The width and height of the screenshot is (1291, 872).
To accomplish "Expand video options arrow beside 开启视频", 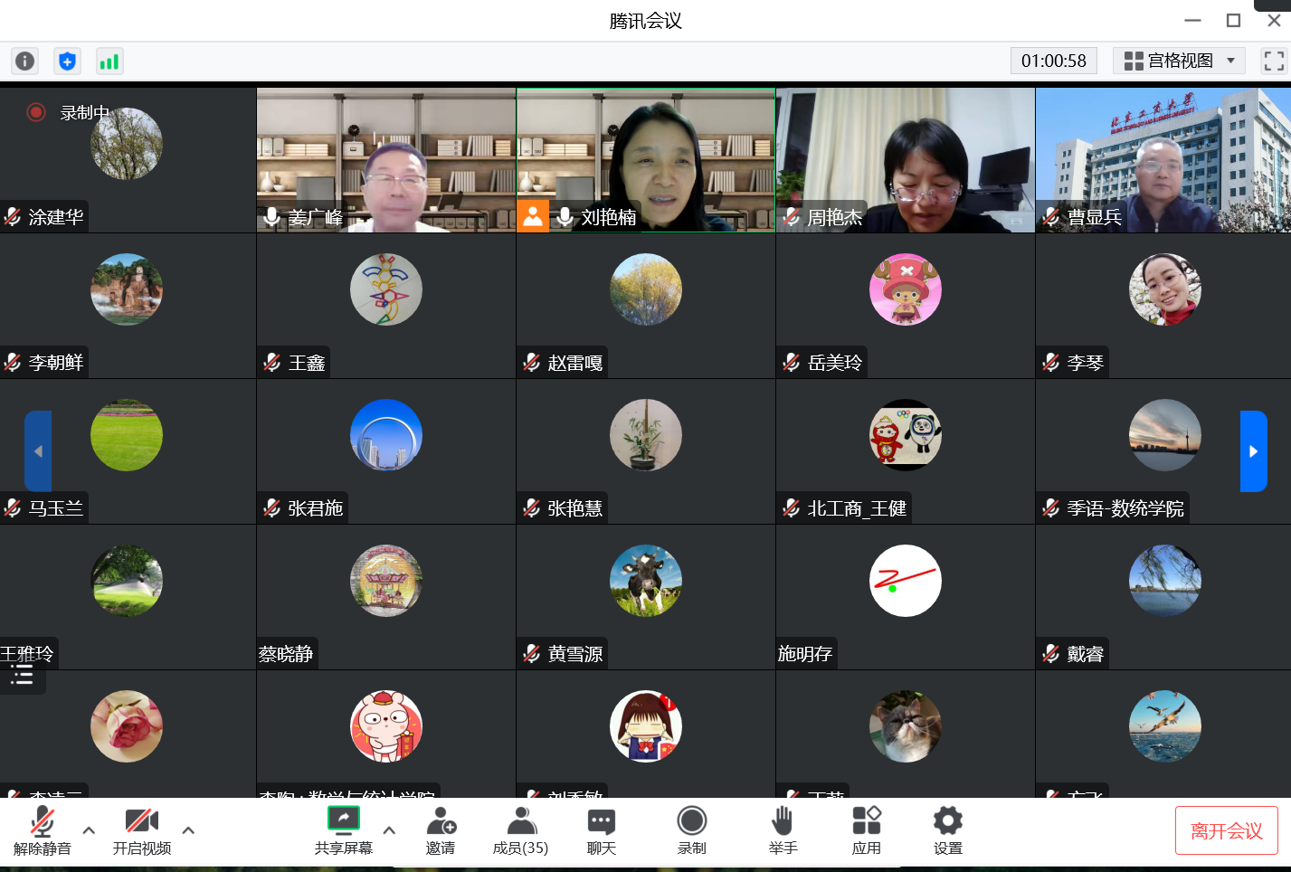I will (188, 829).
